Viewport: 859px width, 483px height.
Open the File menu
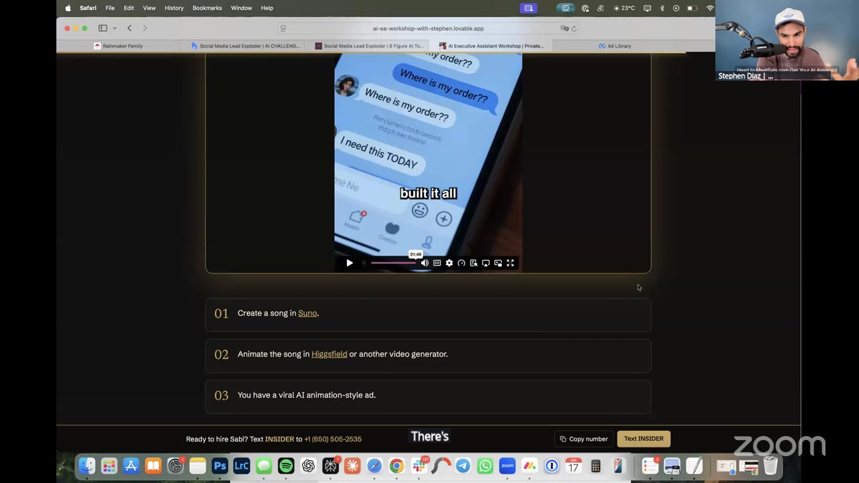(x=109, y=8)
